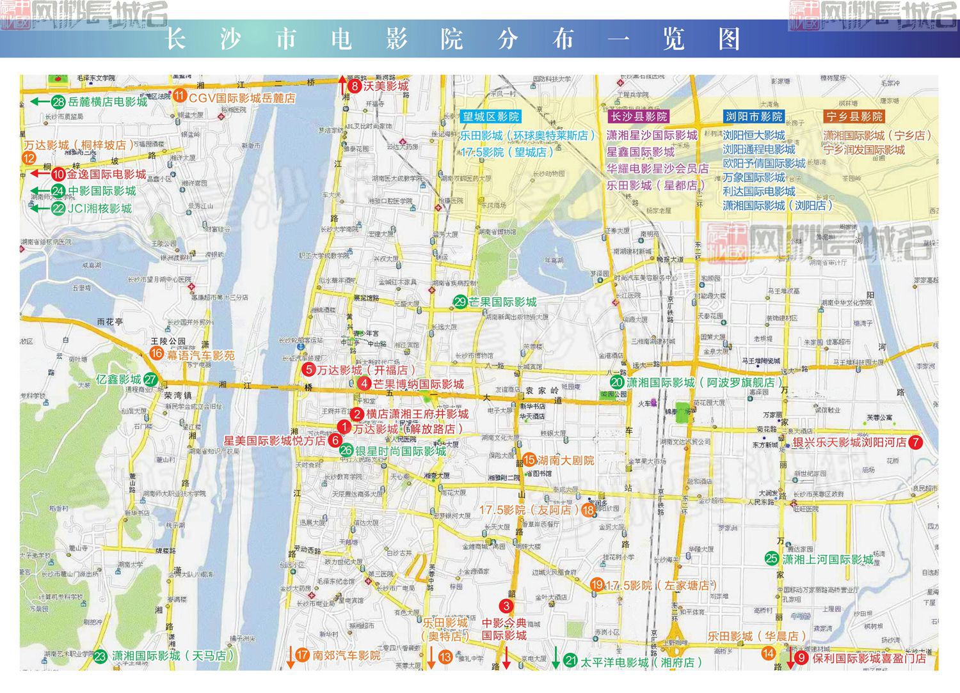Select 华耀电影星沙会员店 entry
Viewport: 960px width, 693px height.
pyautogui.click(x=658, y=169)
